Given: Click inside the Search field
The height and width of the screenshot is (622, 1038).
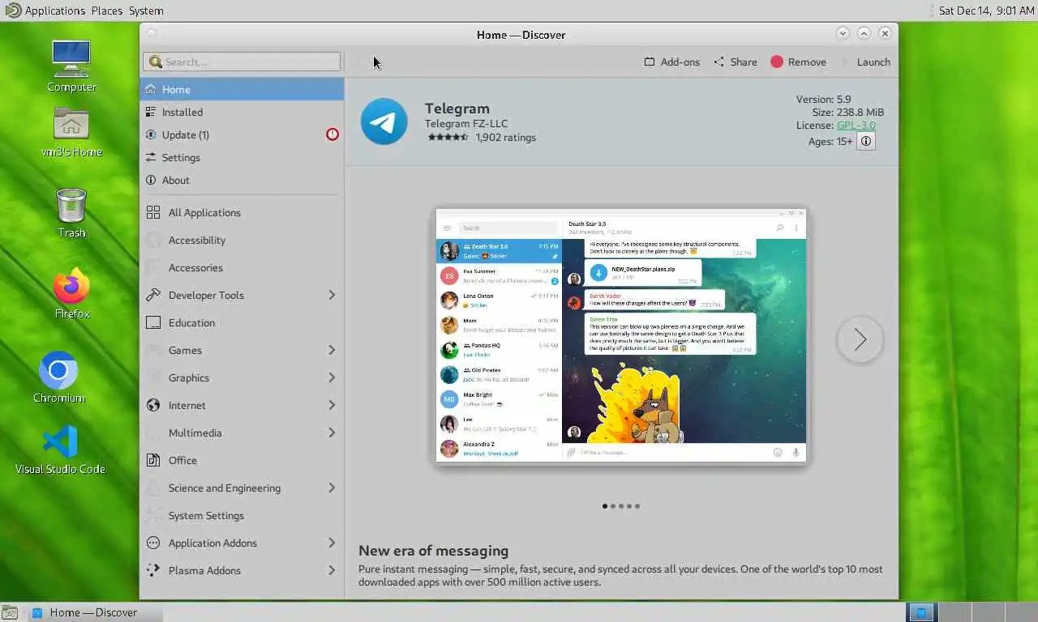Looking at the screenshot, I should pyautogui.click(x=242, y=62).
